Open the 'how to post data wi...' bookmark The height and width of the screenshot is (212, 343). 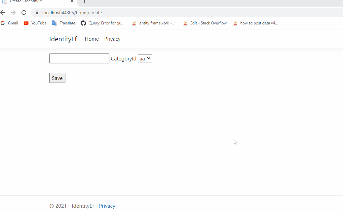coord(255,23)
